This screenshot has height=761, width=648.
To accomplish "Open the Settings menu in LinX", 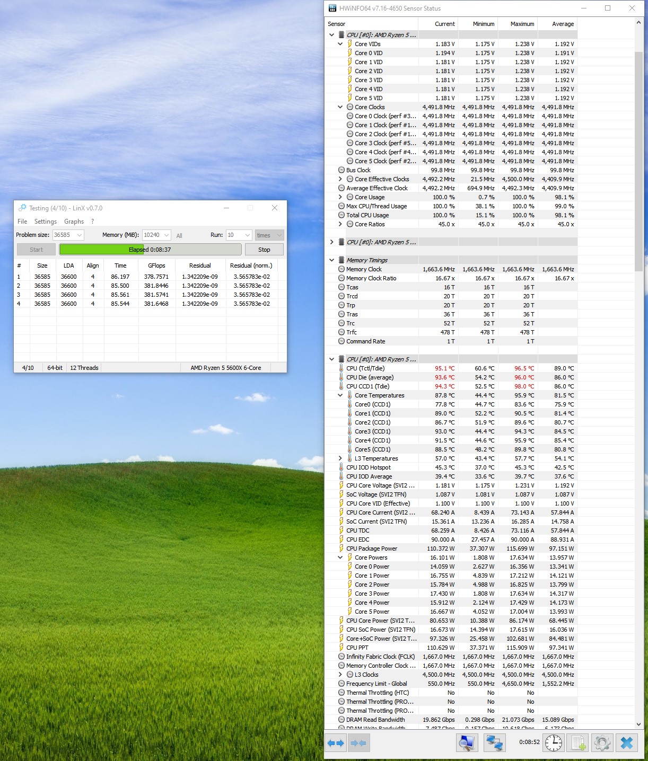I will click(x=46, y=222).
